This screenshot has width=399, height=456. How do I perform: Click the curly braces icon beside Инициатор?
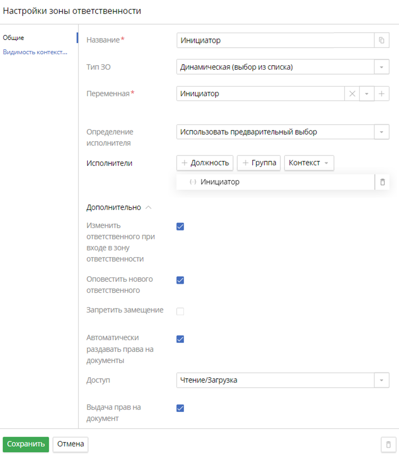tap(192, 182)
